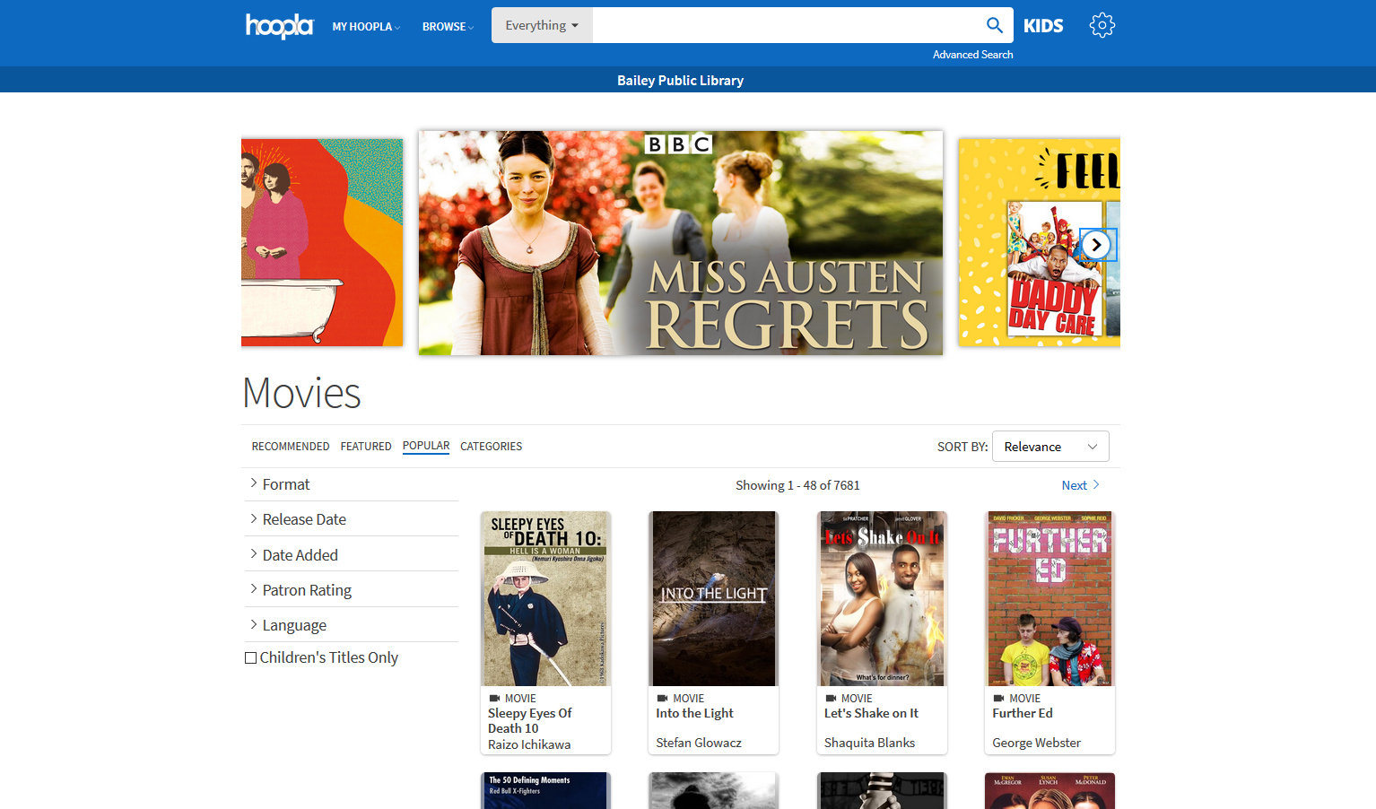This screenshot has height=809, width=1376.
Task: Go to Next results page
Action: pyautogui.click(x=1074, y=485)
